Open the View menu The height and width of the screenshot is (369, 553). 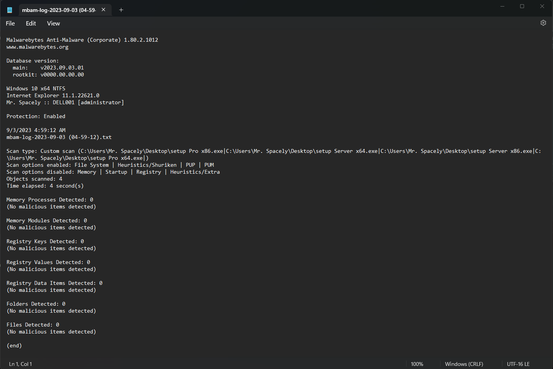tap(53, 24)
